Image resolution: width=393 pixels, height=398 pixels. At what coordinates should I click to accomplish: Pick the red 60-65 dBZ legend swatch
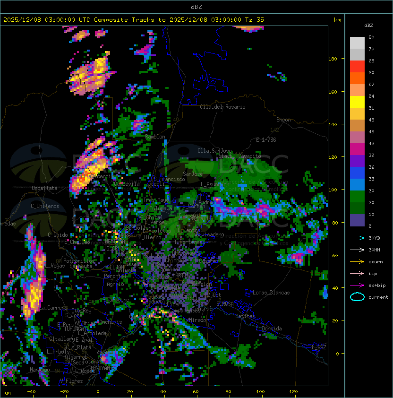(357, 67)
